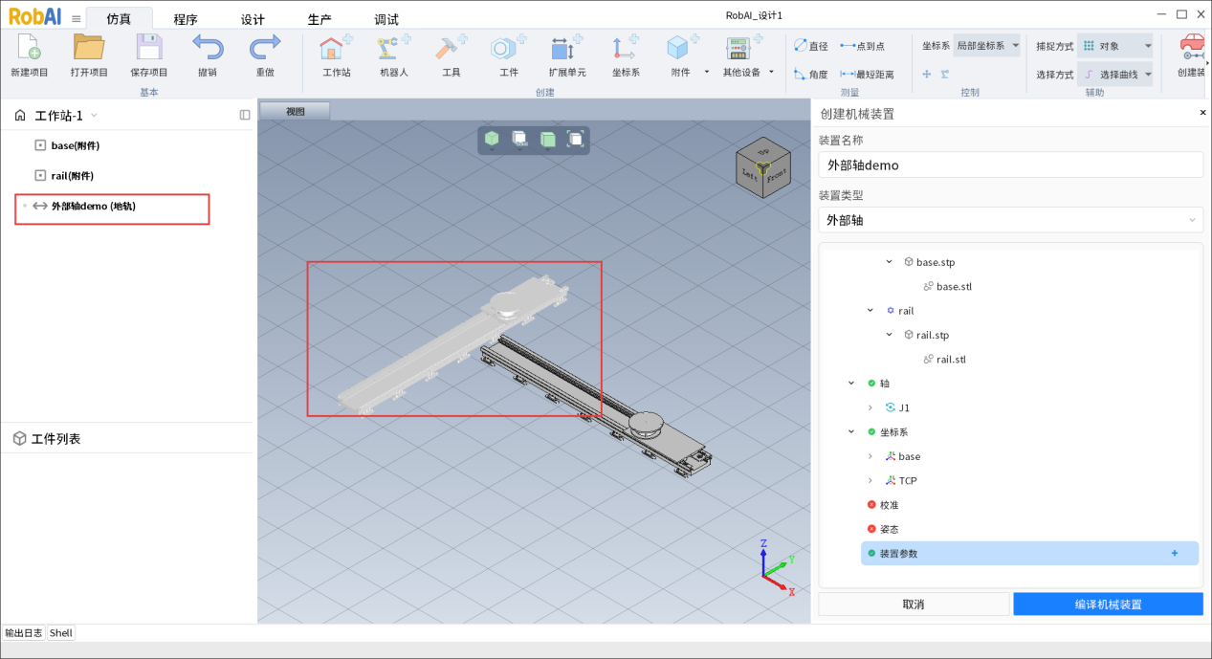The height and width of the screenshot is (659, 1212).
Task: Collapse the rail tree node
Action: 870,311
